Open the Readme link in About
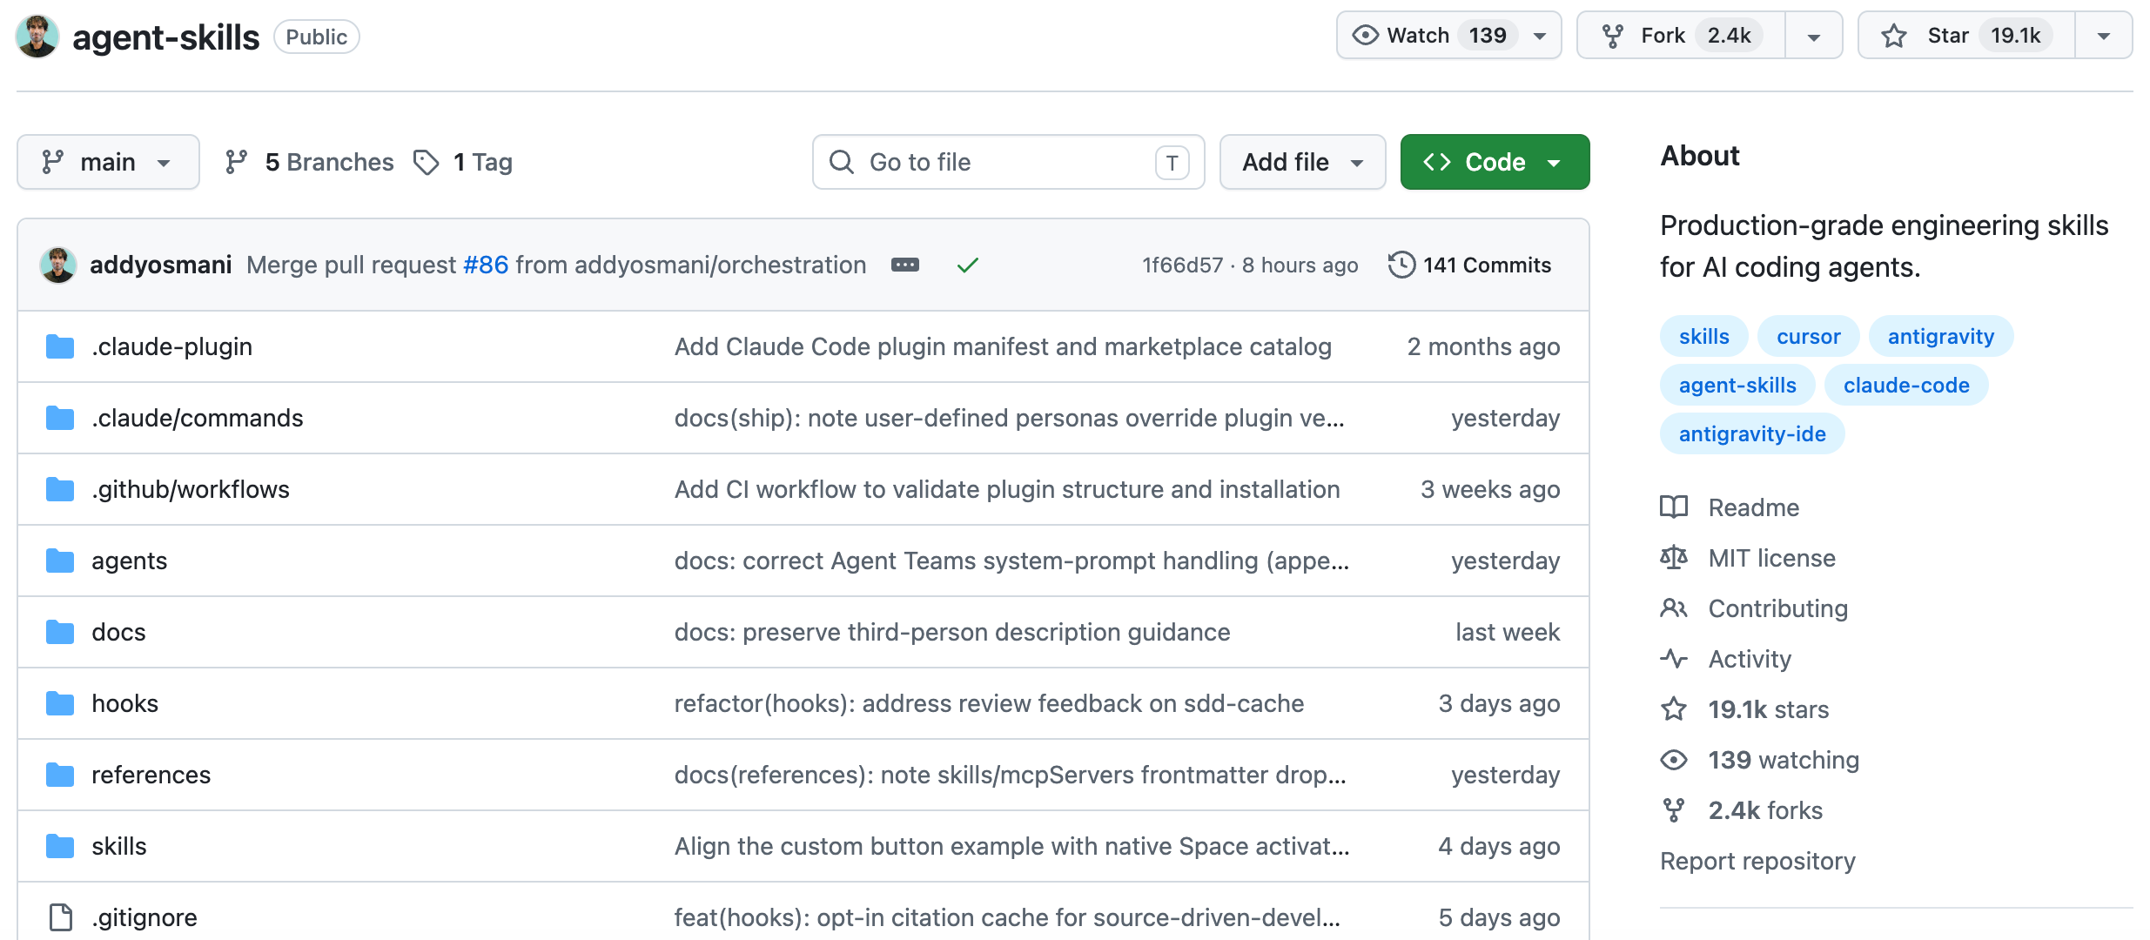Image resolution: width=2150 pixels, height=940 pixels. click(x=1753, y=507)
